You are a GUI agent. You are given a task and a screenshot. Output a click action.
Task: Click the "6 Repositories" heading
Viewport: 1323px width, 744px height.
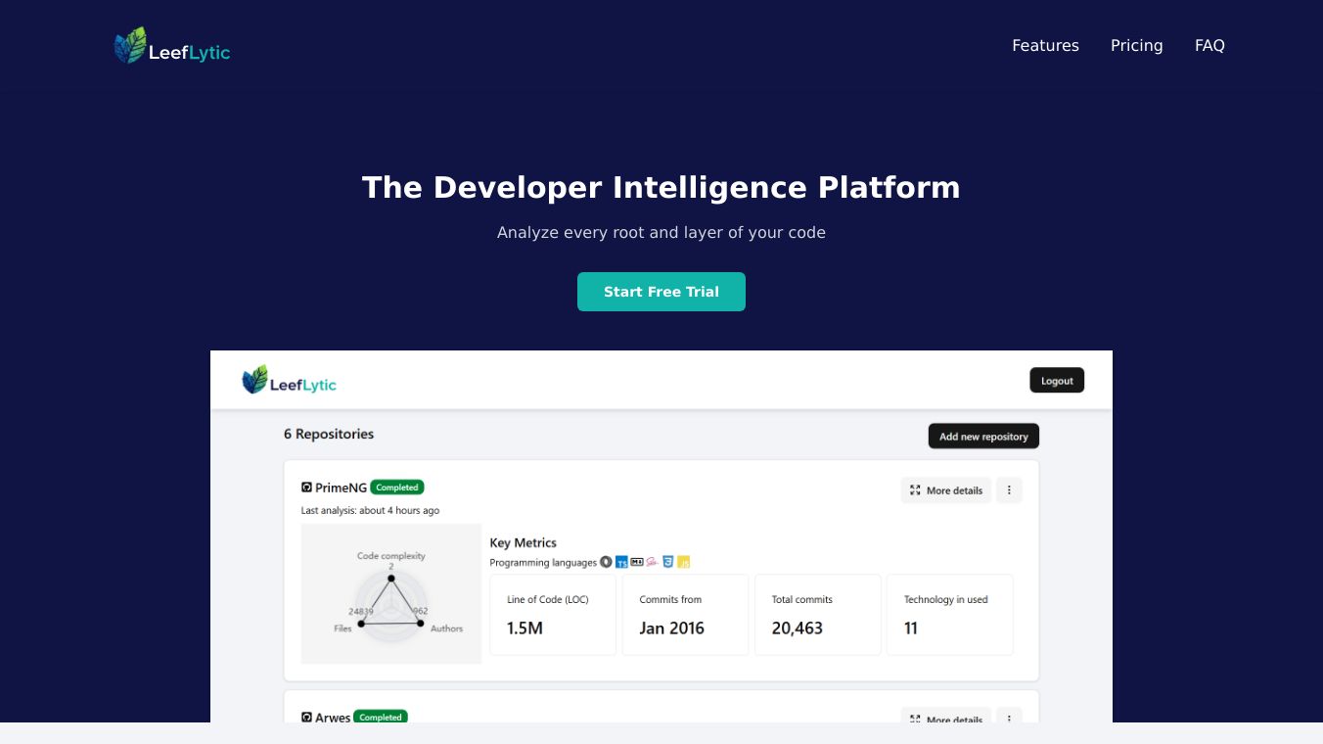tap(329, 434)
